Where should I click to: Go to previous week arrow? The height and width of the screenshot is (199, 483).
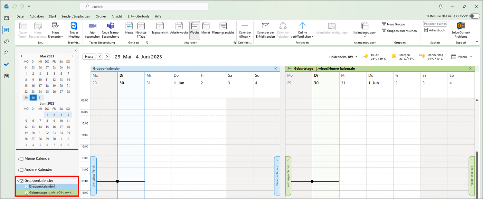click(100, 57)
